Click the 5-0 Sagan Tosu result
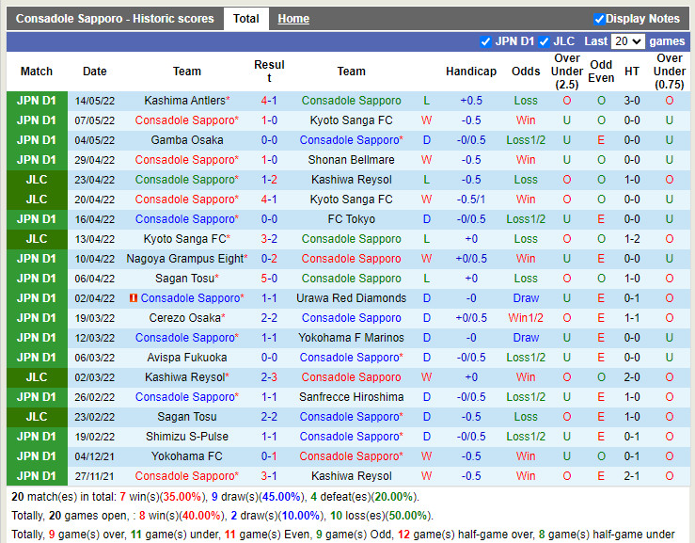The width and height of the screenshot is (695, 543). (269, 279)
